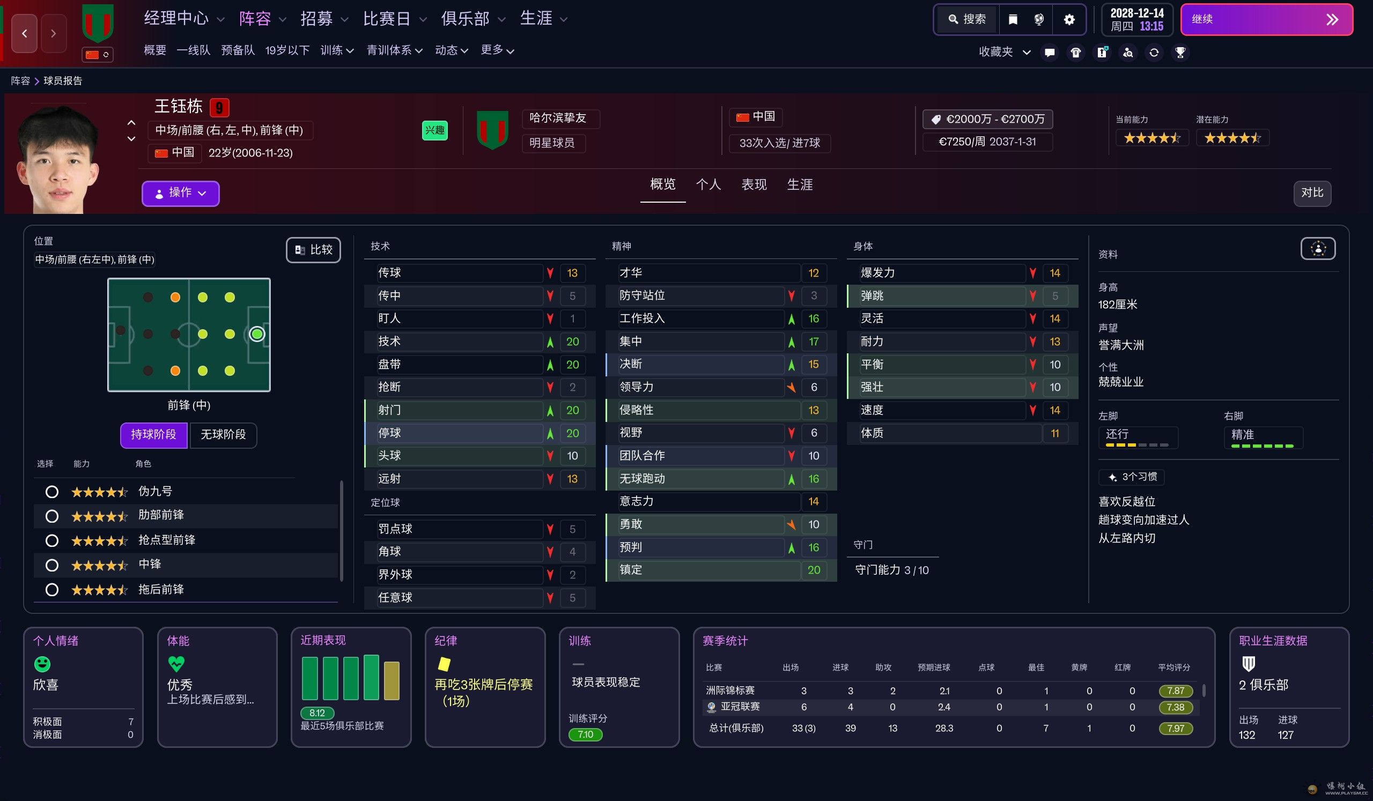This screenshot has width=1373, height=801.
Task: Click the green 兴趣 interest badge
Action: (x=435, y=130)
